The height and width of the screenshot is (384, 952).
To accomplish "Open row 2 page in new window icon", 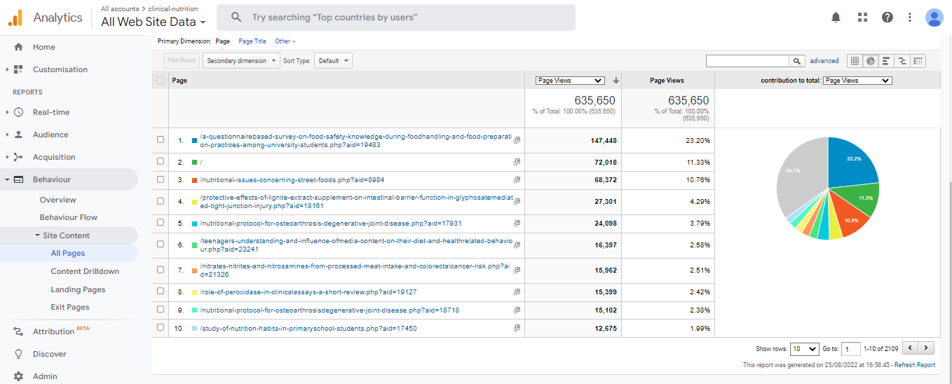I will point(517,163).
